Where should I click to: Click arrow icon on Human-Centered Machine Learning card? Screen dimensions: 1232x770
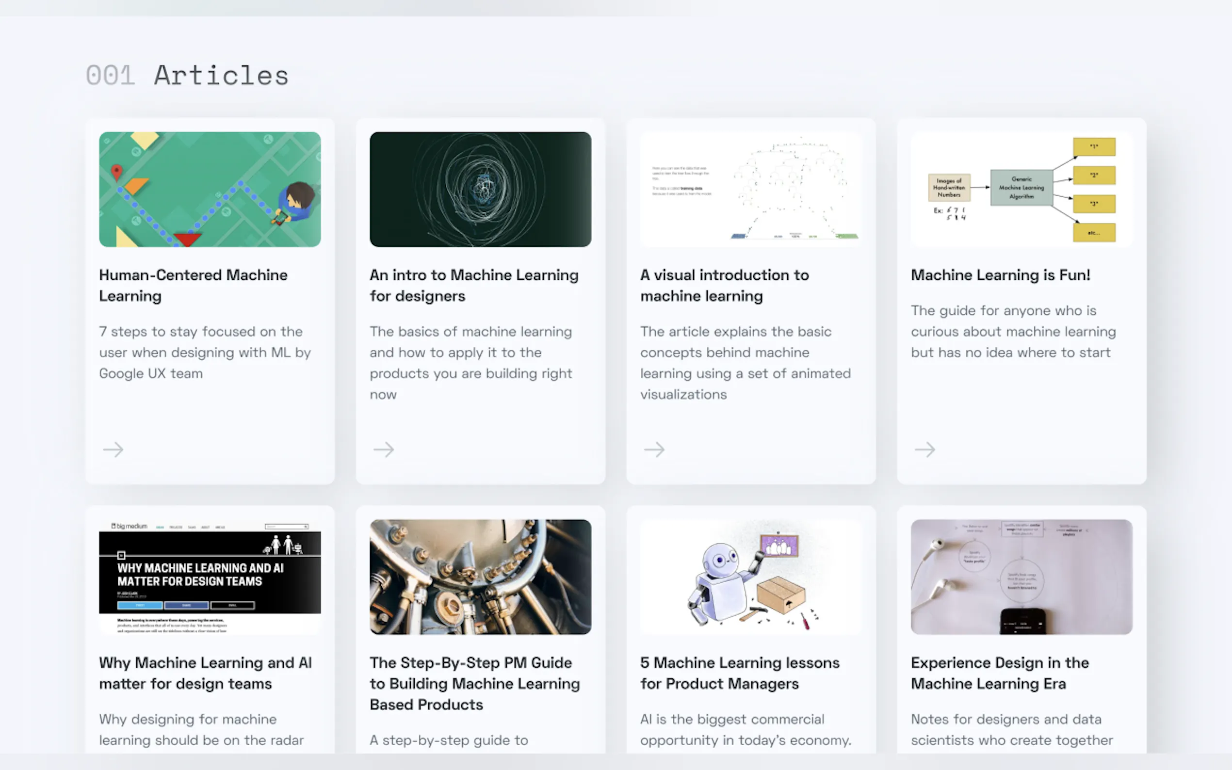[x=113, y=449]
